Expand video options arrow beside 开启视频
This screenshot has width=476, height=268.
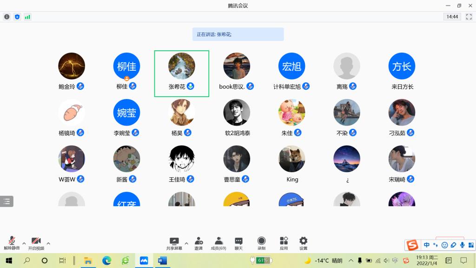(x=48, y=243)
